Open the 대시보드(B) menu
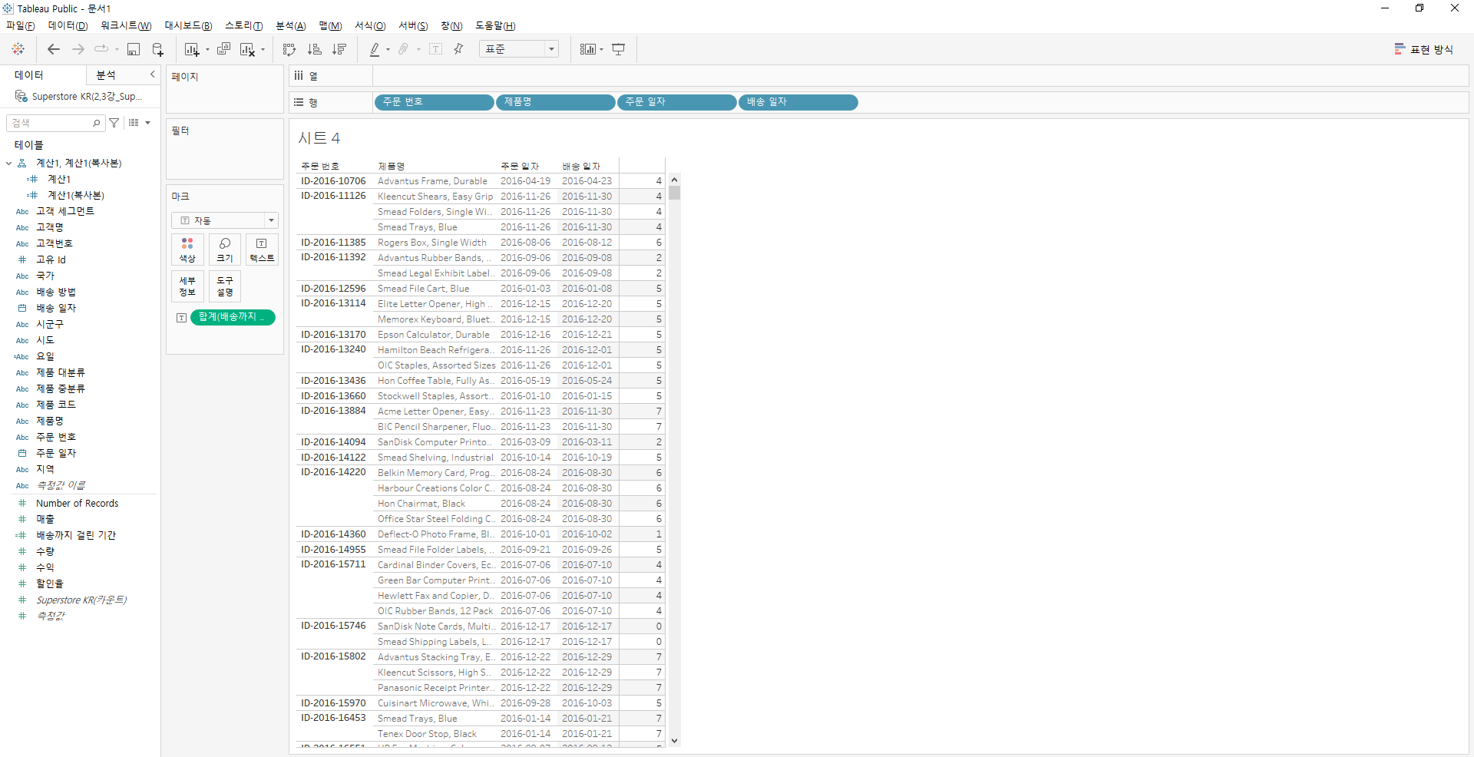Image resolution: width=1474 pixels, height=757 pixels. tap(188, 26)
